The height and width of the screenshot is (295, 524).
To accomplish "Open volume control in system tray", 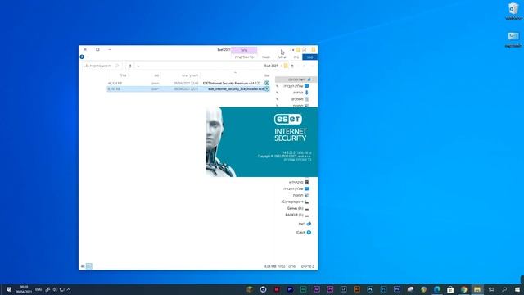I will [55, 289].
